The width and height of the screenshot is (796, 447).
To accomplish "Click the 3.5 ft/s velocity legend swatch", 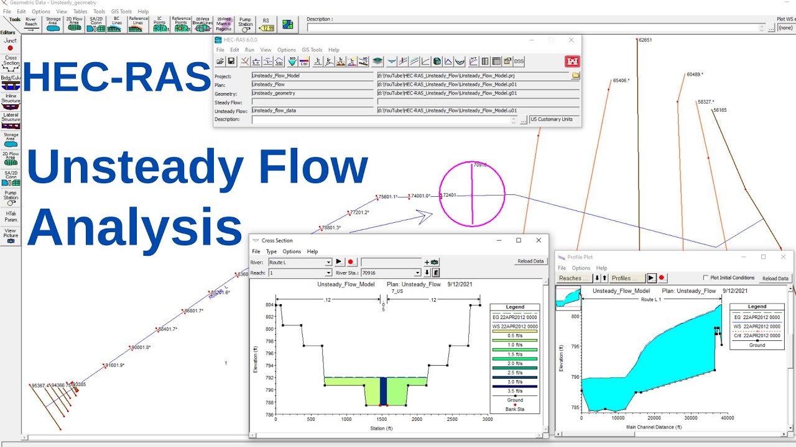I will 514,387.
